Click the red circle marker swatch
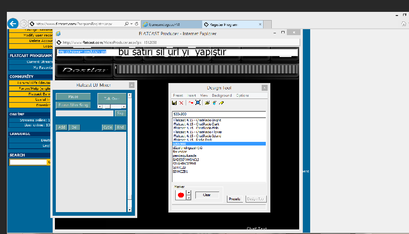 tap(180, 195)
